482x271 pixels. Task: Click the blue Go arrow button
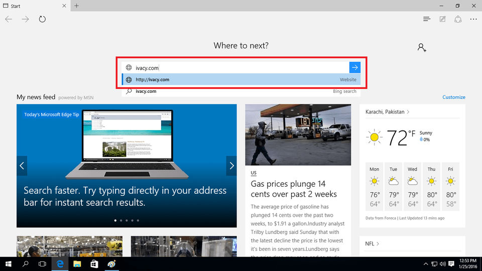click(x=355, y=68)
